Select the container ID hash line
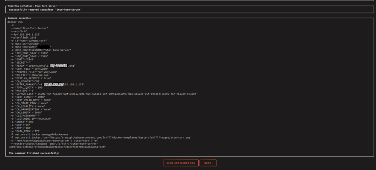 57,147
